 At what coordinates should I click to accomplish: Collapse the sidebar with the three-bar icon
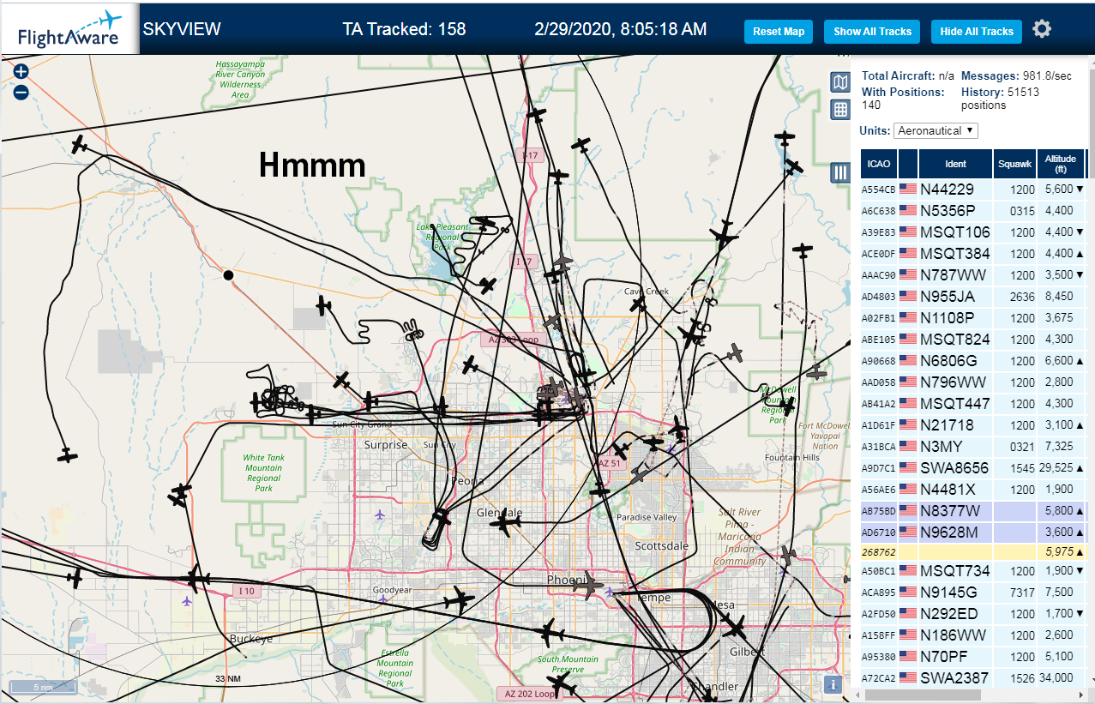coord(840,173)
